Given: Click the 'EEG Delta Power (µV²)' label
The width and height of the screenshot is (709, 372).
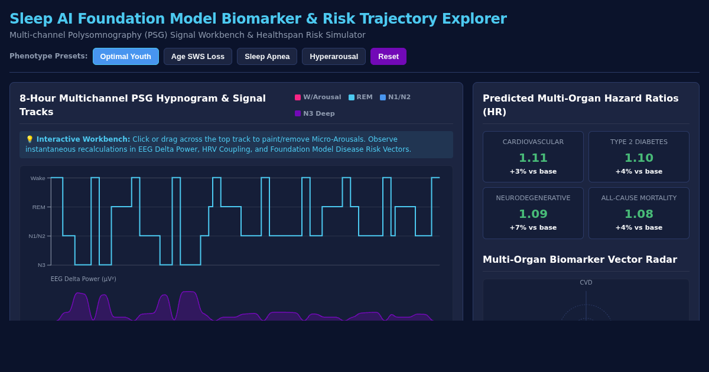Looking at the screenshot, I should pos(83,279).
